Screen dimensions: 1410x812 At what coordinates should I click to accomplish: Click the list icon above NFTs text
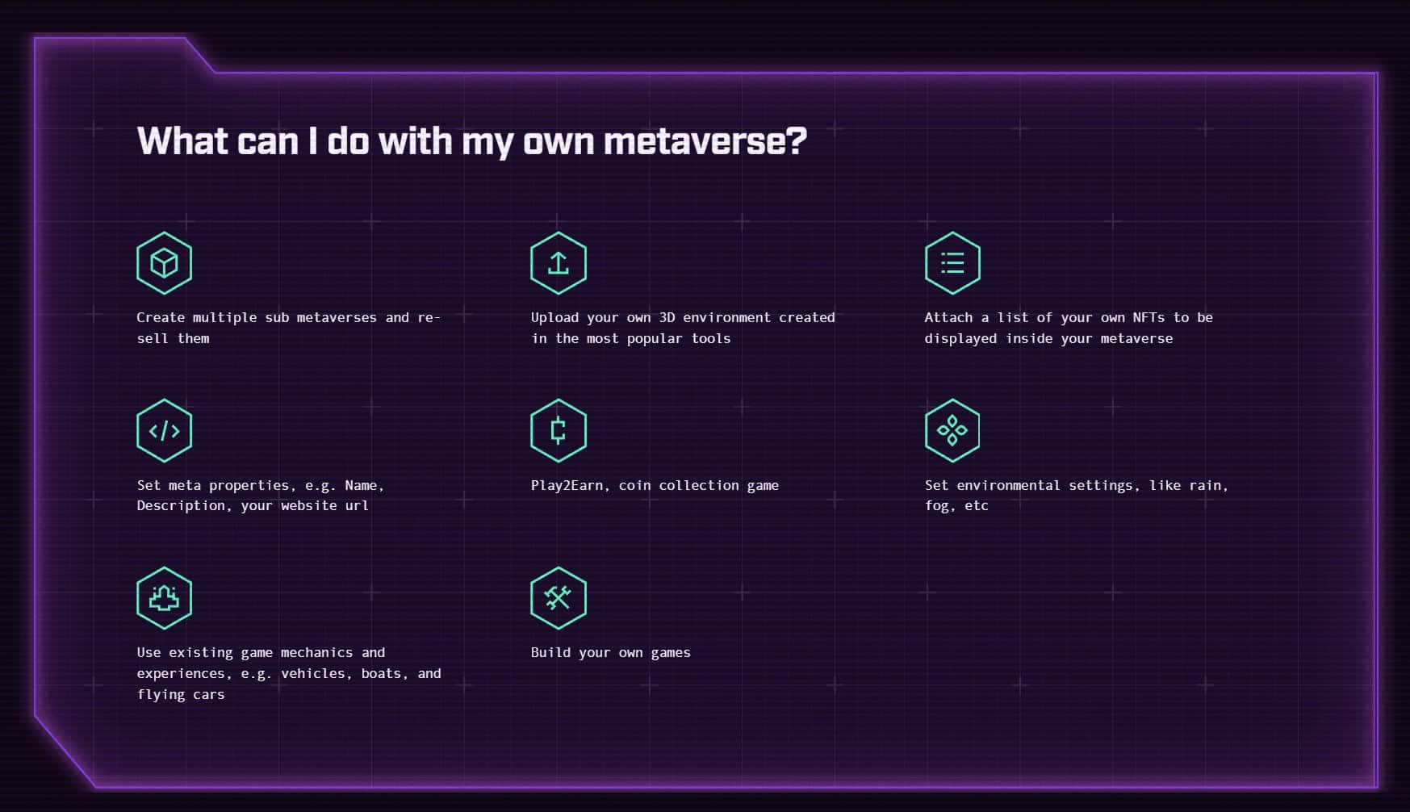[952, 263]
